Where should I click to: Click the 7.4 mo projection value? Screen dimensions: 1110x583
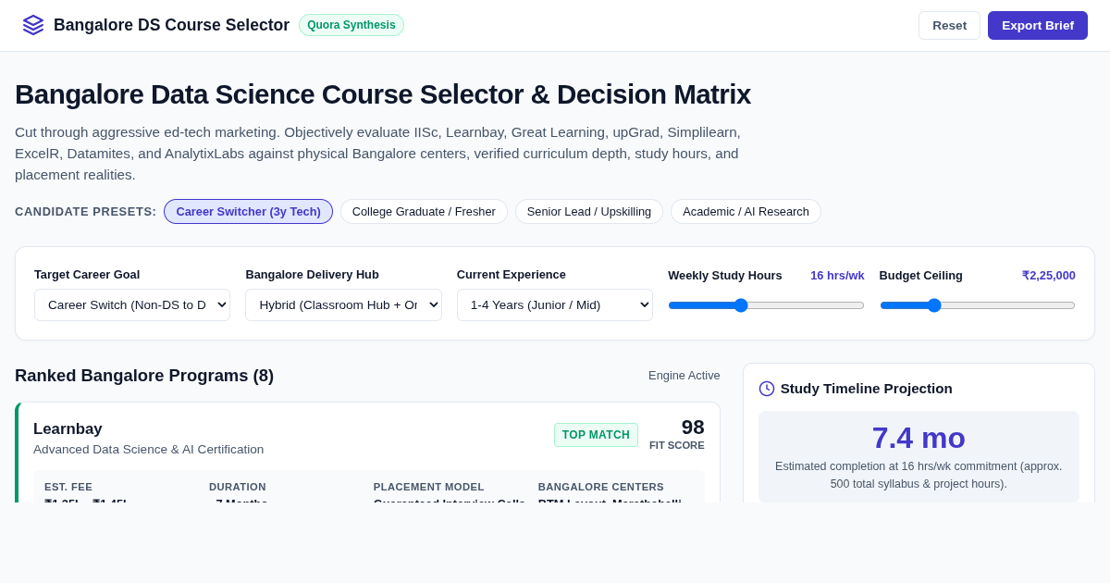[919, 438]
